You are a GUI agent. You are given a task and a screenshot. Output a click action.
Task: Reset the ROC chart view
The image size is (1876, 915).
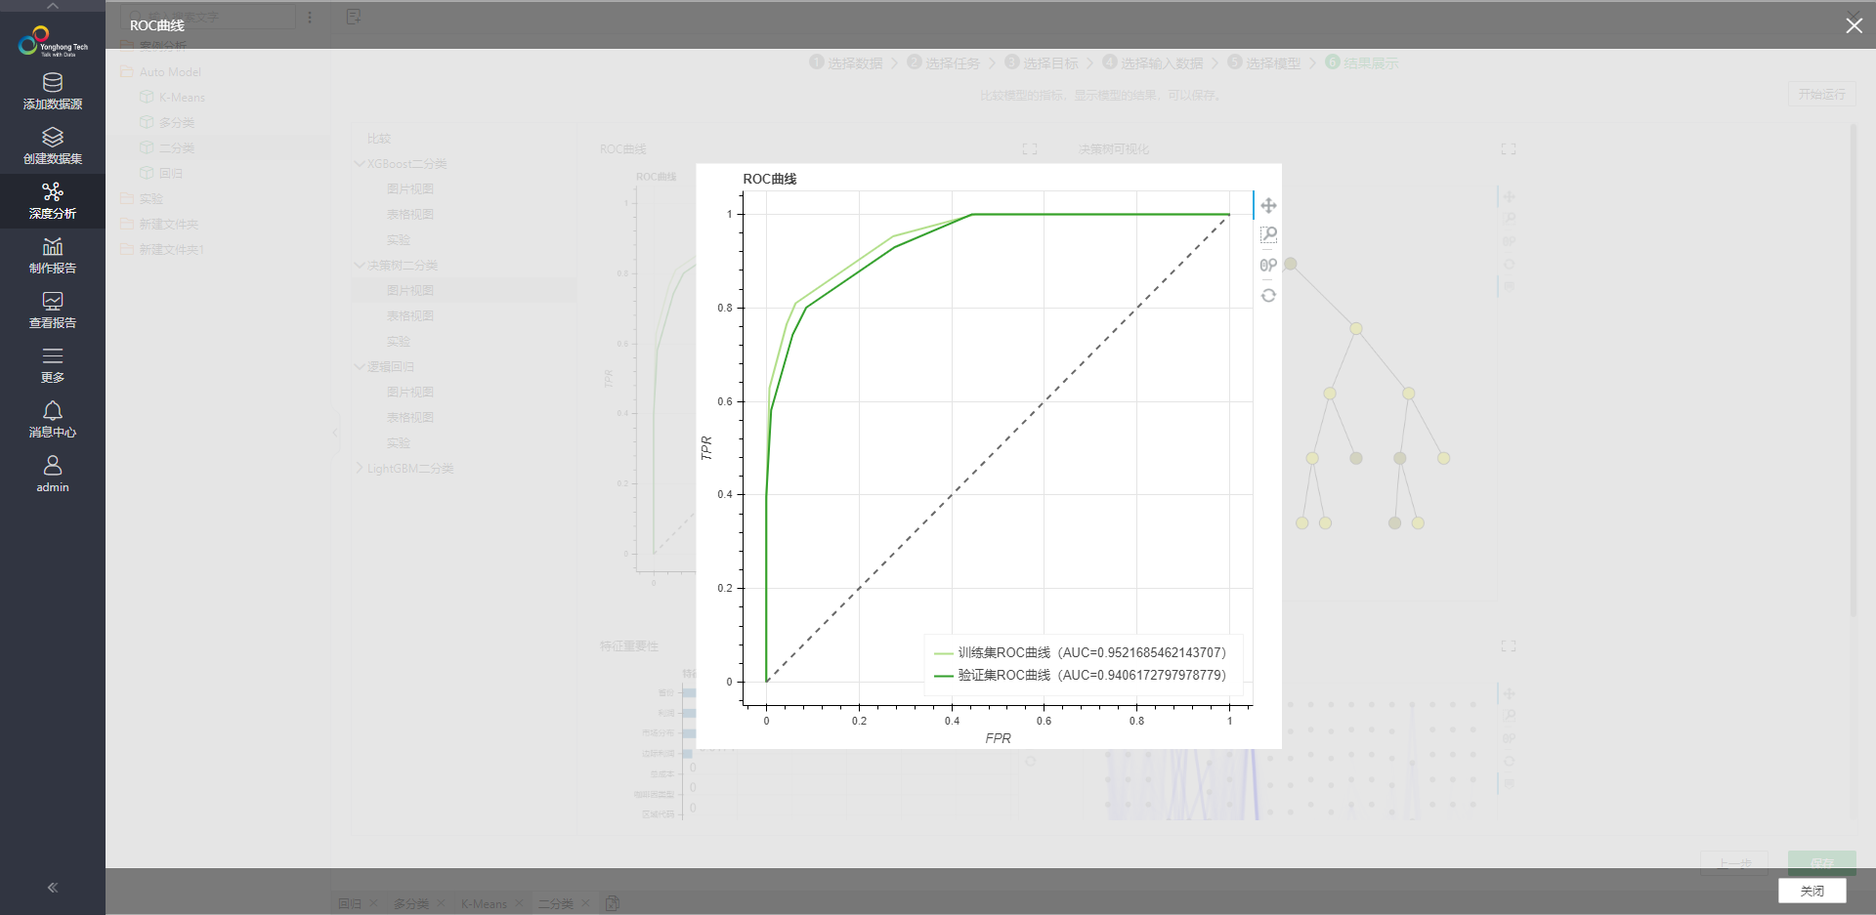[x=1268, y=295]
